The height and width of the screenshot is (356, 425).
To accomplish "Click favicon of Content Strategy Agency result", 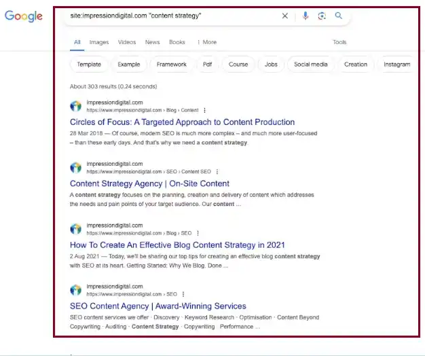I will (75, 168).
